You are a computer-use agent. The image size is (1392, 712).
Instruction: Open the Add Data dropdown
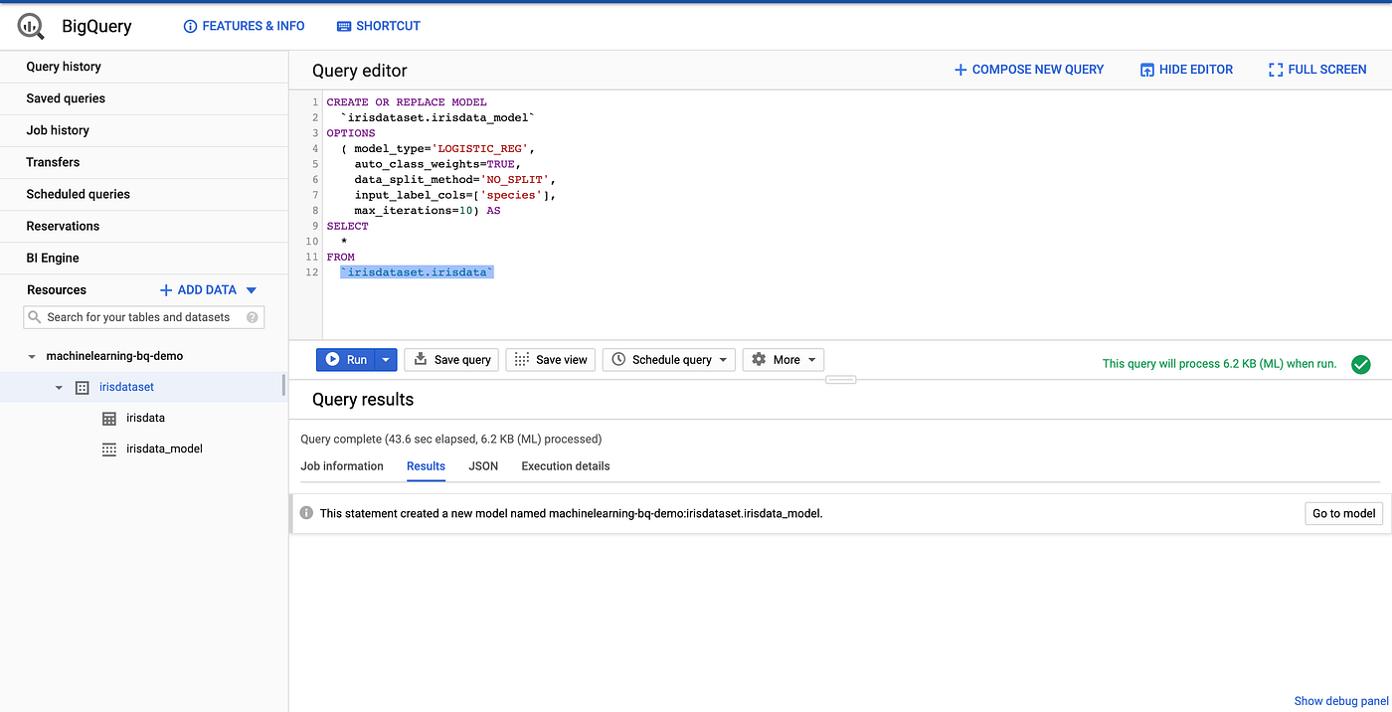click(x=253, y=289)
